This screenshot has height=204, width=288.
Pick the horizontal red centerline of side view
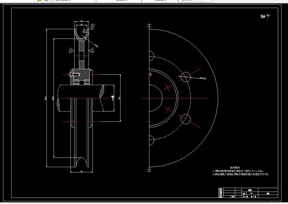[x=175, y=98]
